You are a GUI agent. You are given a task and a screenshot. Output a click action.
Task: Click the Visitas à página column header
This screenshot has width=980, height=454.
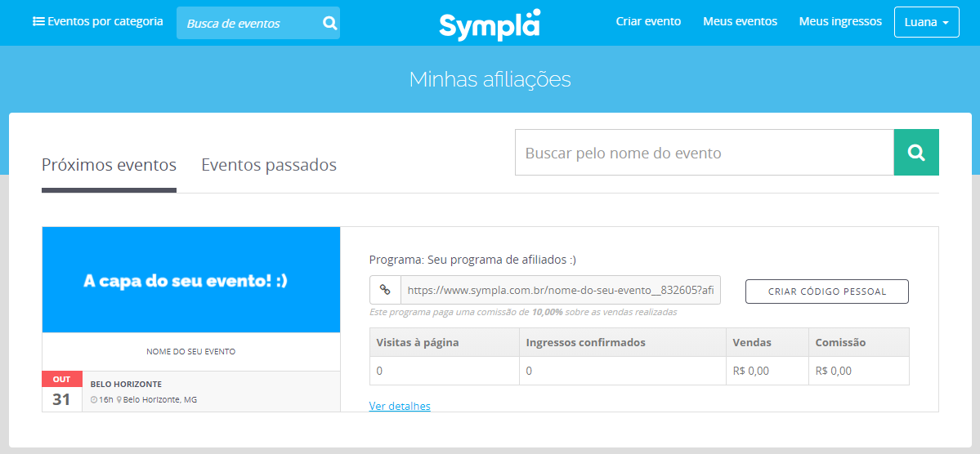(x=445, y=342)
